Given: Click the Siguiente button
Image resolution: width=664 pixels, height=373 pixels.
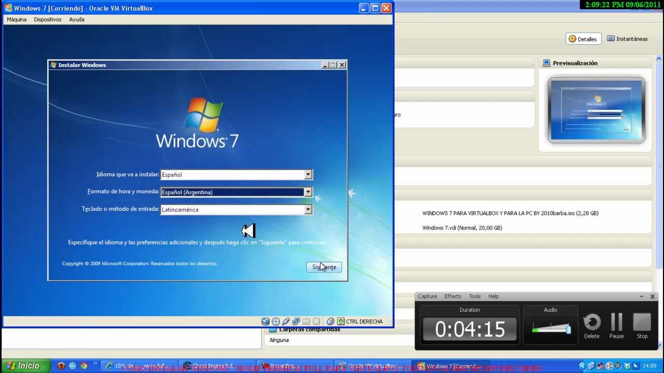Looking at the screenshot, I should [x=324, y=267].
